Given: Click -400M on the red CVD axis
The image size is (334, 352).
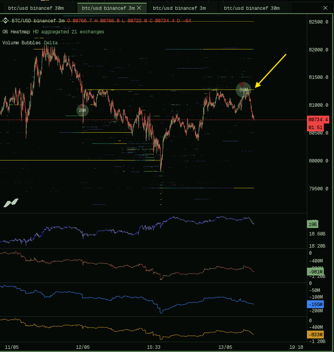Looking at the screenshot, I should point(316,261).
